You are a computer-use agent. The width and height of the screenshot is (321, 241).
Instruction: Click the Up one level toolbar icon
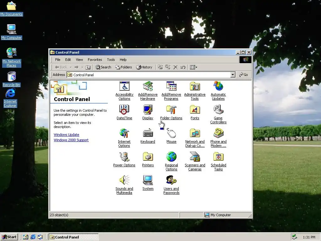tap(88, 67)
